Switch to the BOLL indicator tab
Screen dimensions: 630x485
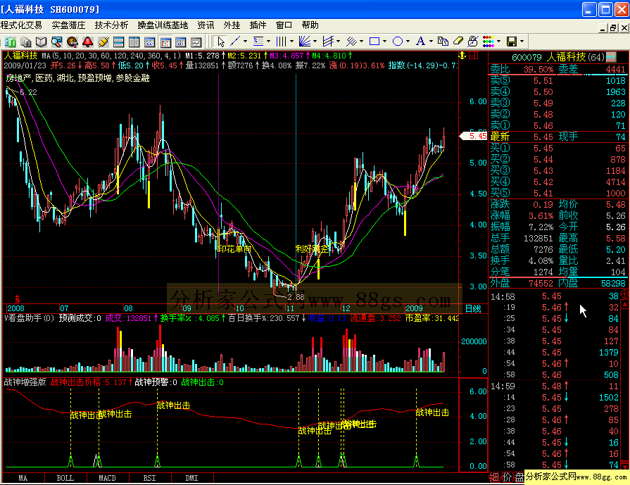click(65, 478)
